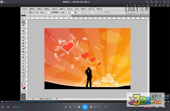Click the scissors clip icon
The width and height of the screenshot is (170, 111).
70,107
